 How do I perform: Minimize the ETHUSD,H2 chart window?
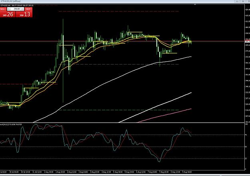[x=237, y=1]
